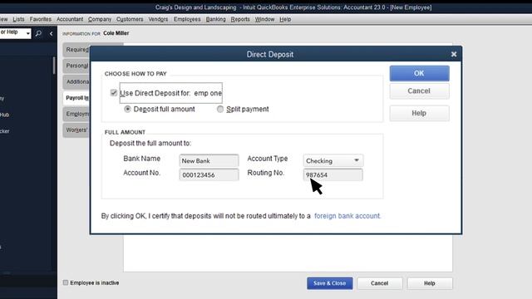Open the Vendors menu

pos(158,19)
